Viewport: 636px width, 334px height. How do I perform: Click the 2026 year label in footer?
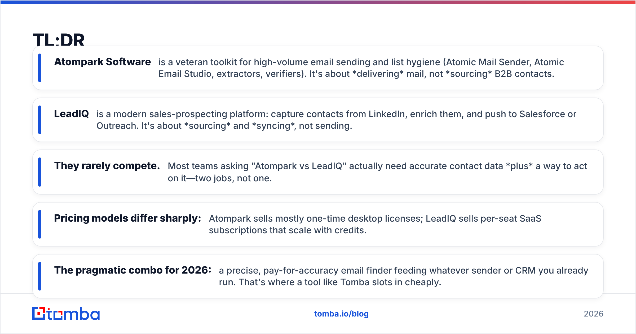tap(594, 314)
